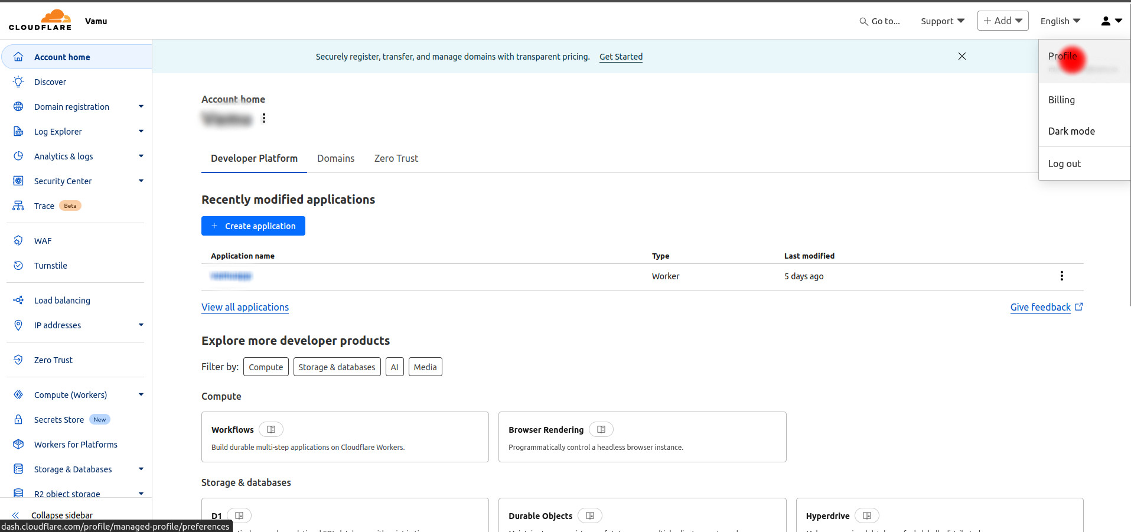Screen dimensions: 1131x532
Task: Click the Storage & Databases icon
Action: [x=18, y=469]
